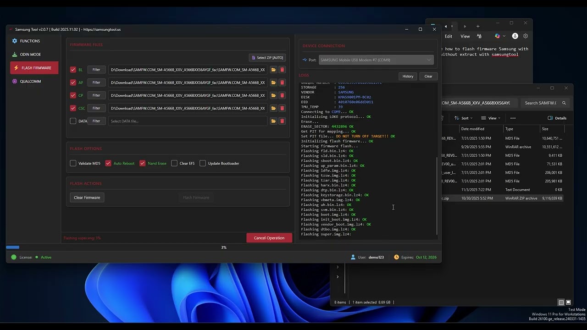Select Text Document row in Explorer

click(502, 190)
